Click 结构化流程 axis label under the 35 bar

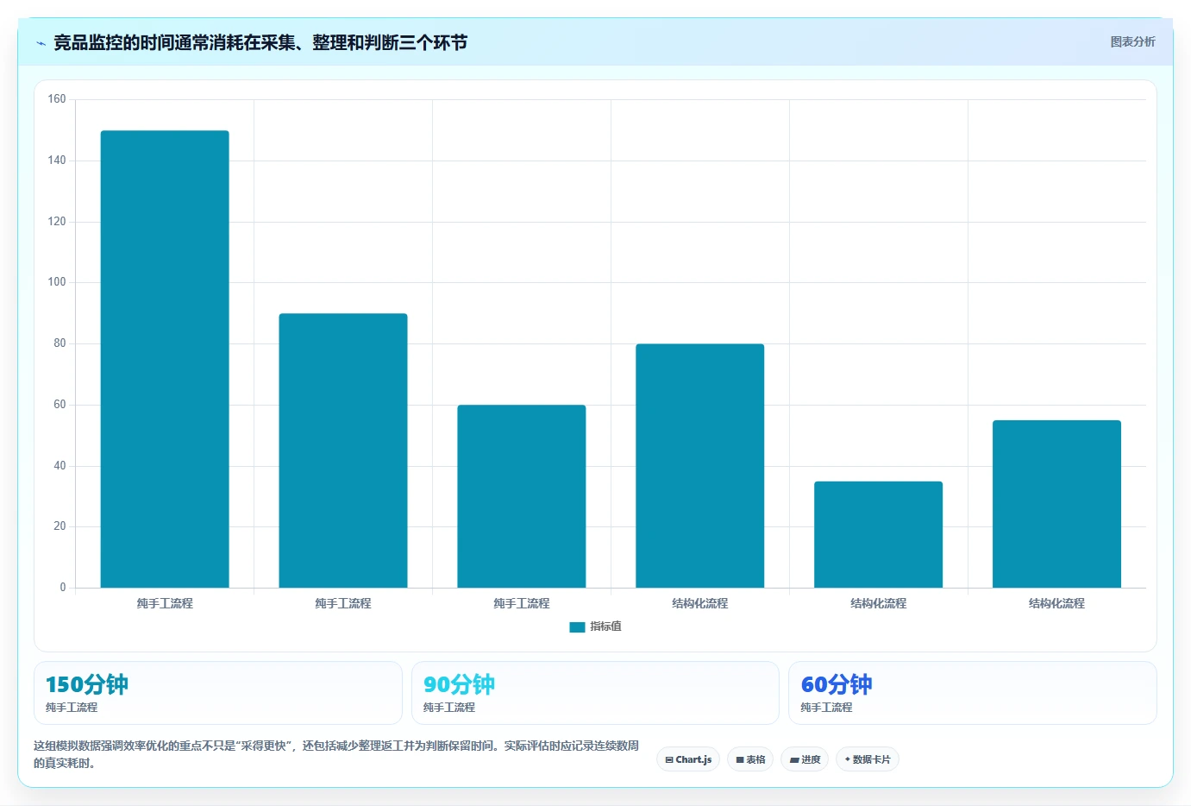[878, 603]
